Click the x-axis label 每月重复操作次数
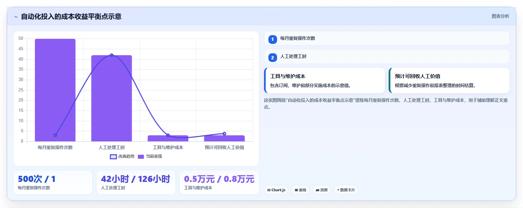The image size is (523, 208). (55, 147)
